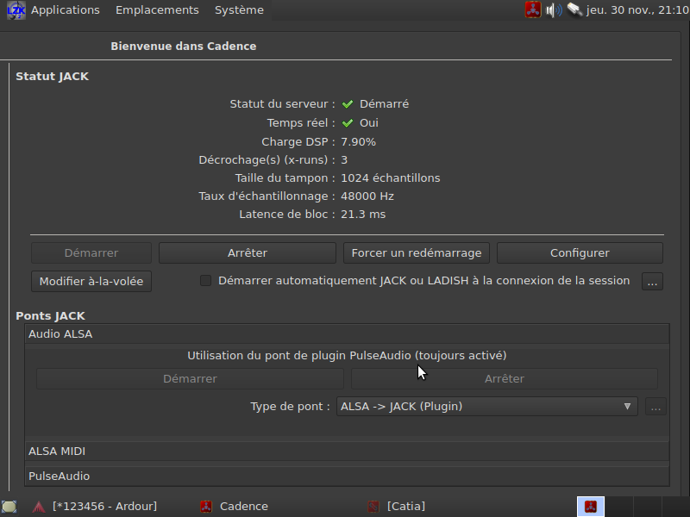Expand the ALSA MIDI section
This screenshot has height=517, width=690.
click(x=347, y=452)
